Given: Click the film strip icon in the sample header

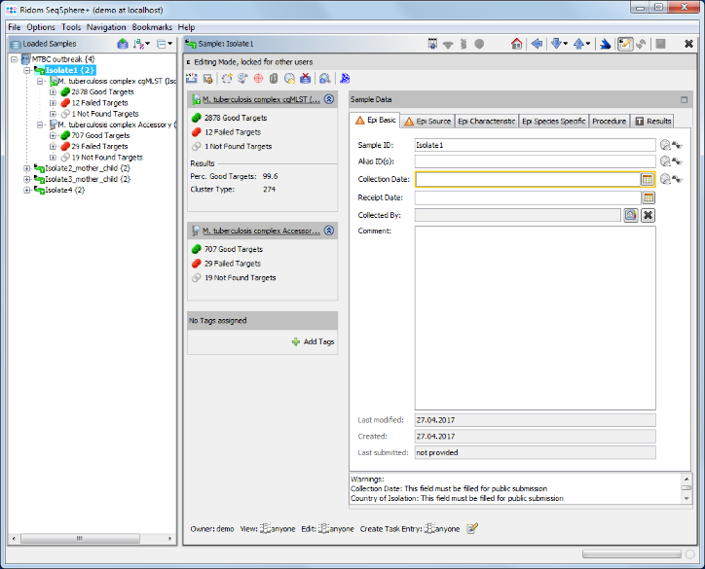Looking at the screenshot, I should 432,44.
